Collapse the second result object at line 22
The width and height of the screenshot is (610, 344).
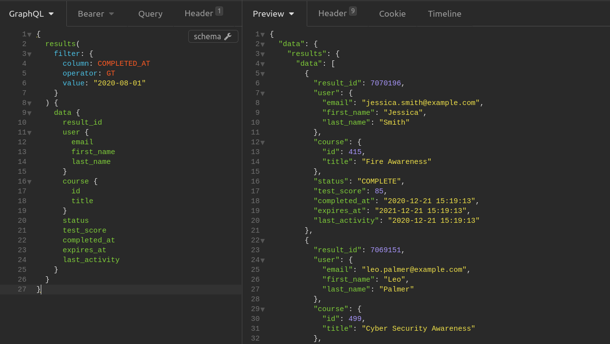[263, 240]
